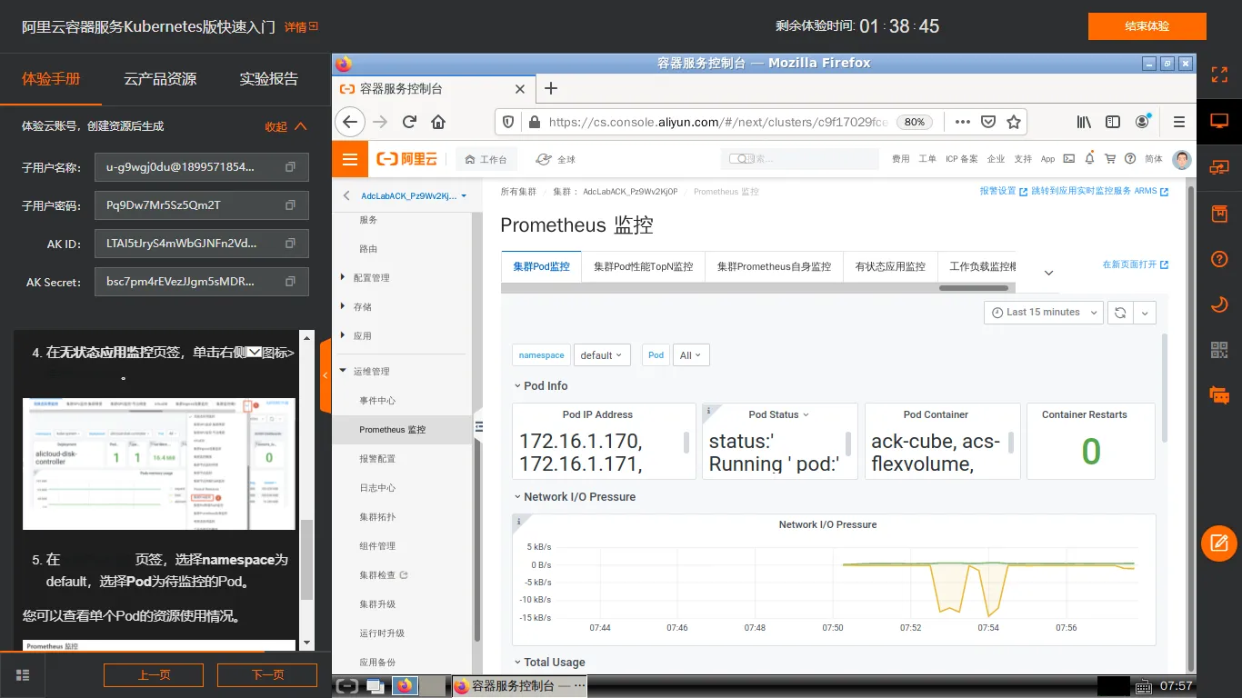The width and height of the screenshot is (1242, 698).
Task: Go to 下一页 of the manual
Action: (x=267, y=674)
